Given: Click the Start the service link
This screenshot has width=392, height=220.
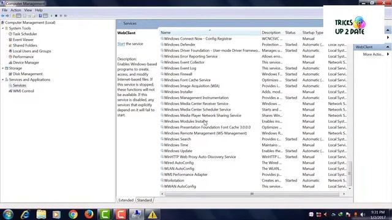Looking at the screenshot, I should pyautogui.click(x=121, y=44).
